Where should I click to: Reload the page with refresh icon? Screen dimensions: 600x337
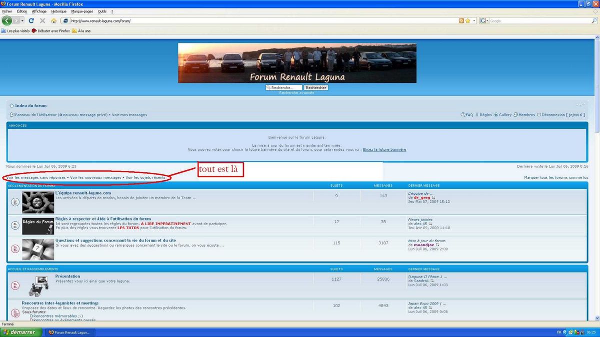coord(31,21)
